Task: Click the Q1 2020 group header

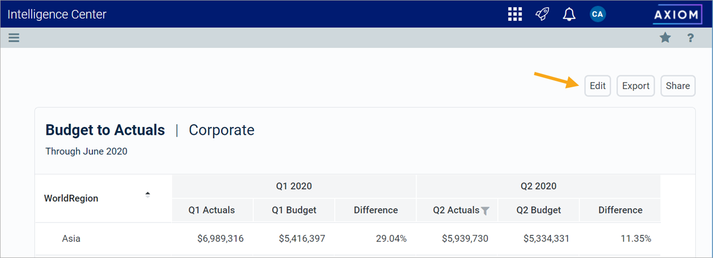Action: click(x=293, y=186)
